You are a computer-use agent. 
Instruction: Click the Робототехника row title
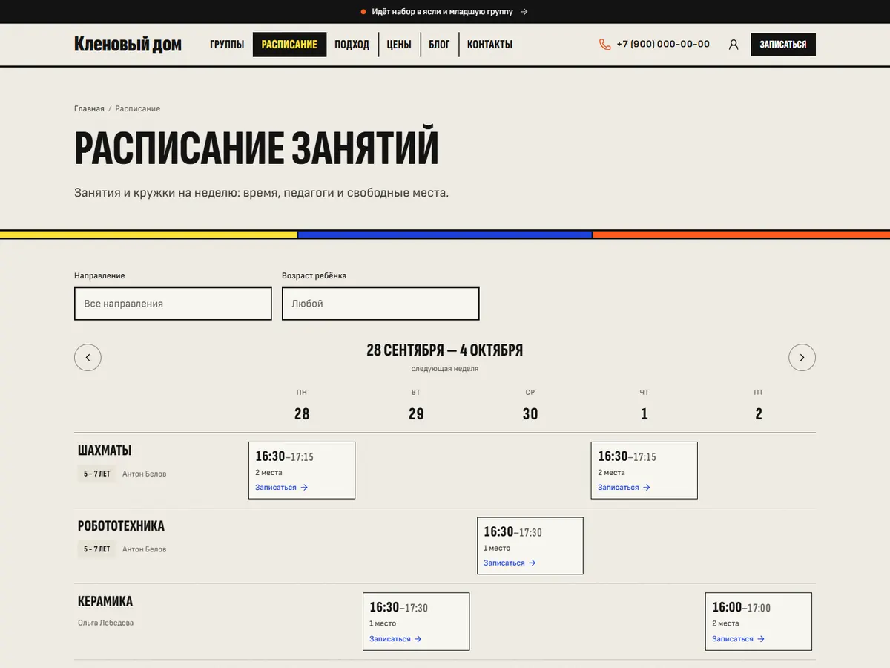pos(121,526)
